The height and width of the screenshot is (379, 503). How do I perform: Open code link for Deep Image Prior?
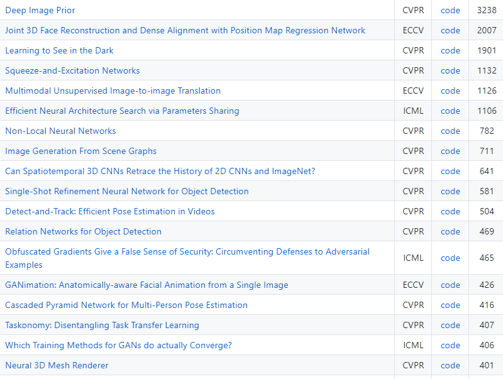coord(450,10)
